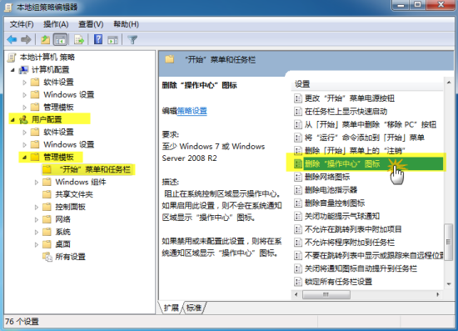Click the horizontal scrollbar right arrow

point(438,294)
